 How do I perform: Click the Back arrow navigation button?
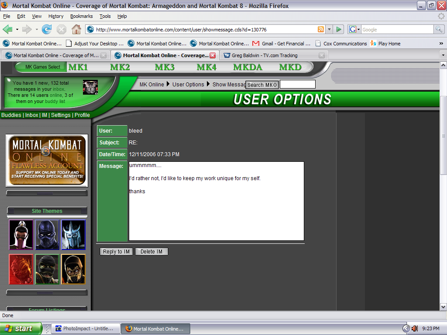tap(7, 29)
